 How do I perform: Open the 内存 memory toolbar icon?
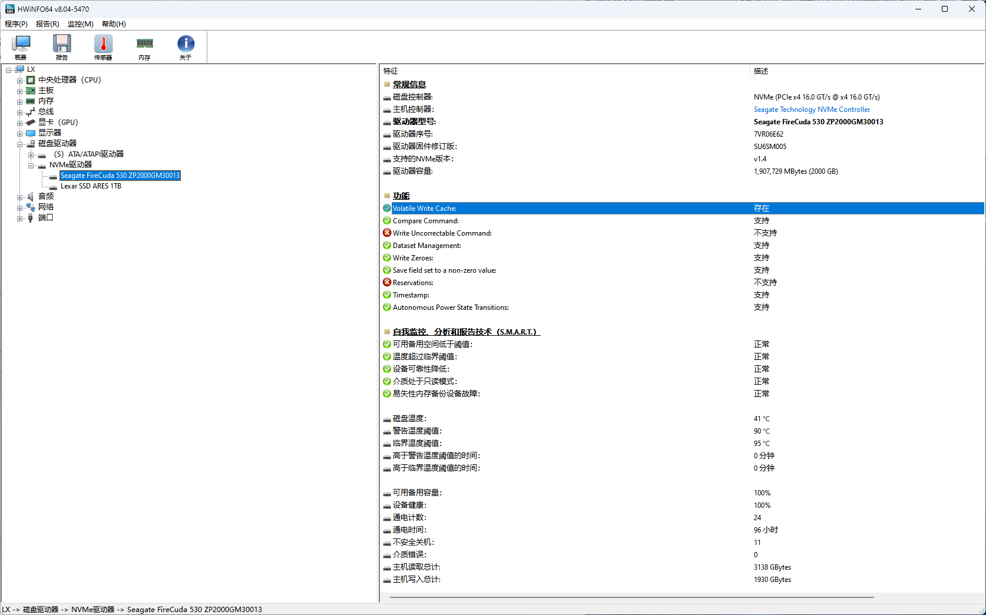click(x=144, y=47)
